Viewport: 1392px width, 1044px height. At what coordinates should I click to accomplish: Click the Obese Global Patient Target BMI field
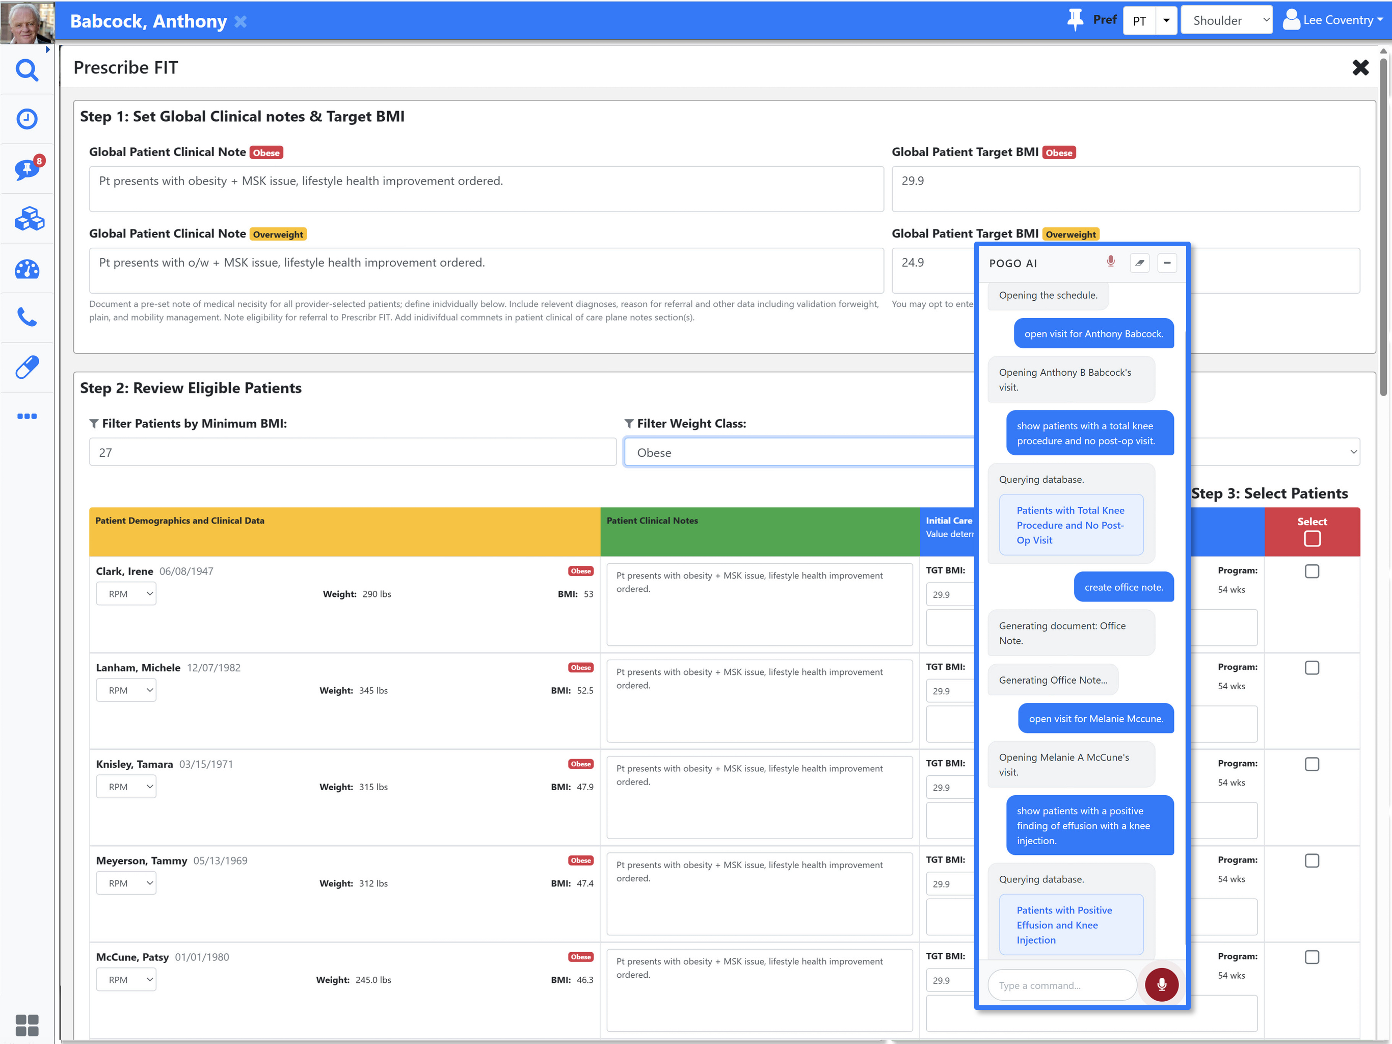tap(1126, 189)
